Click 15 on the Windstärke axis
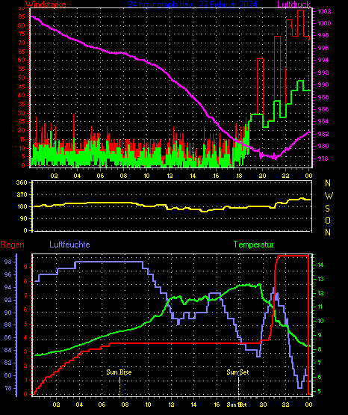 [22, 139]
